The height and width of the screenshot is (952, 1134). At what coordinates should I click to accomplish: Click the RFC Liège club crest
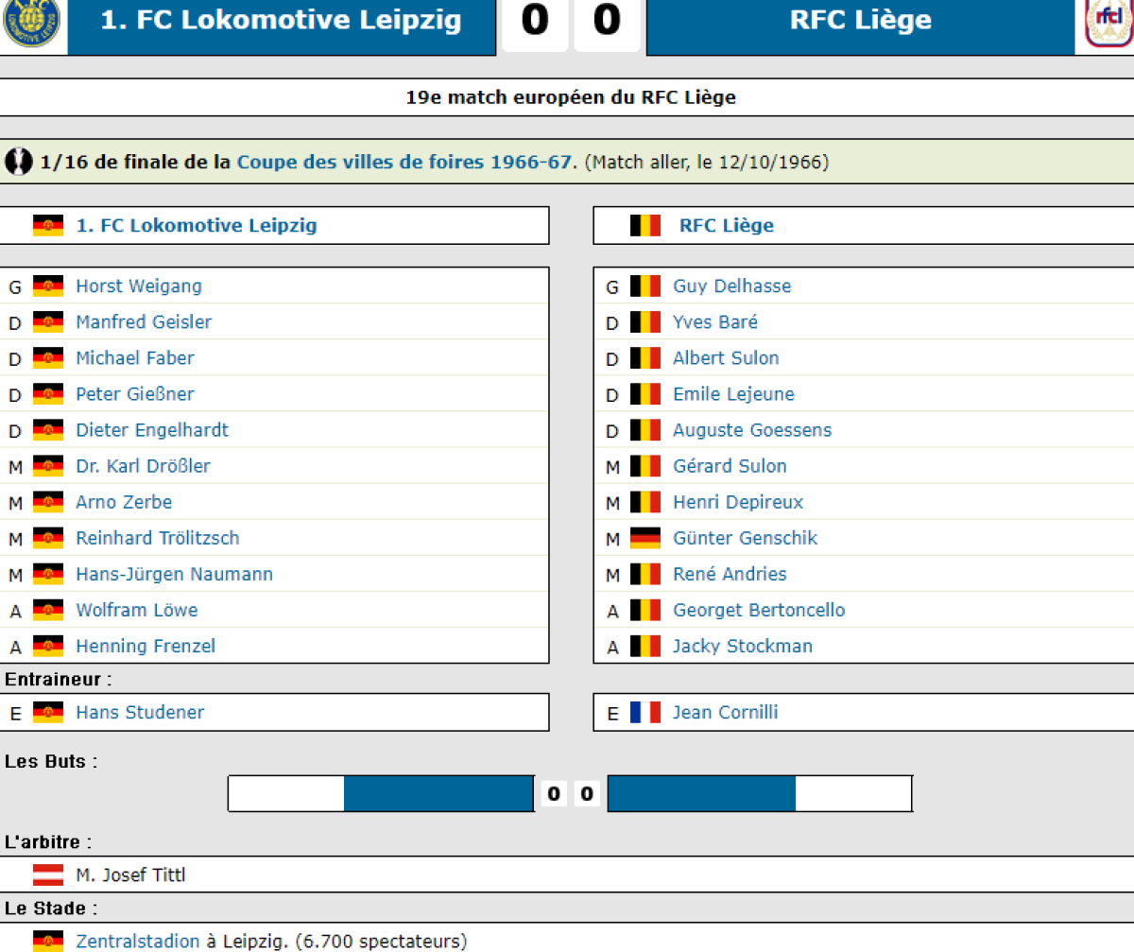coord(1109,23)
